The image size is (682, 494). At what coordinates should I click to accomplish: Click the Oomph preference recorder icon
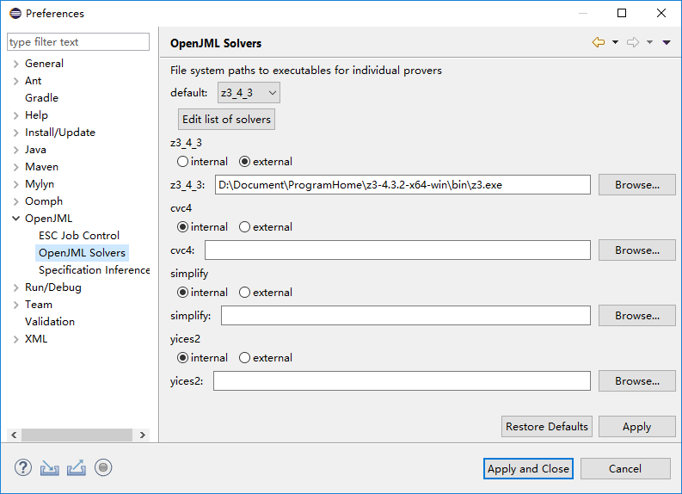[x=103, y=468]
